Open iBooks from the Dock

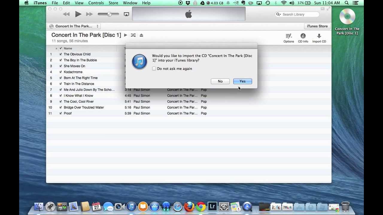(143, 206)
